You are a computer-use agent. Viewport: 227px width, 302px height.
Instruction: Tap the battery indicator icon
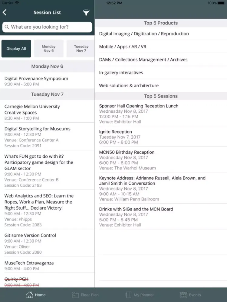click(221, 3)
